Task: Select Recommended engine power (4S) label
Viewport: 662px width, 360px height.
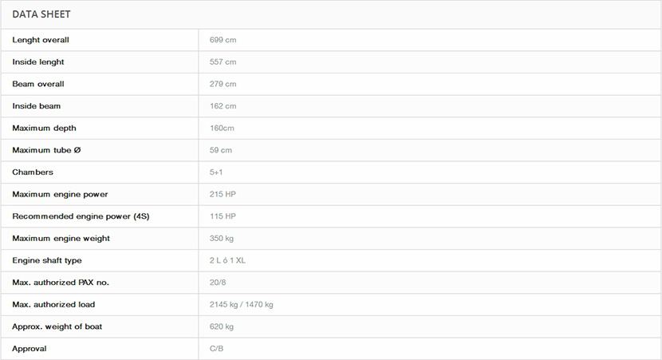Action: click(x=79, y=216)
